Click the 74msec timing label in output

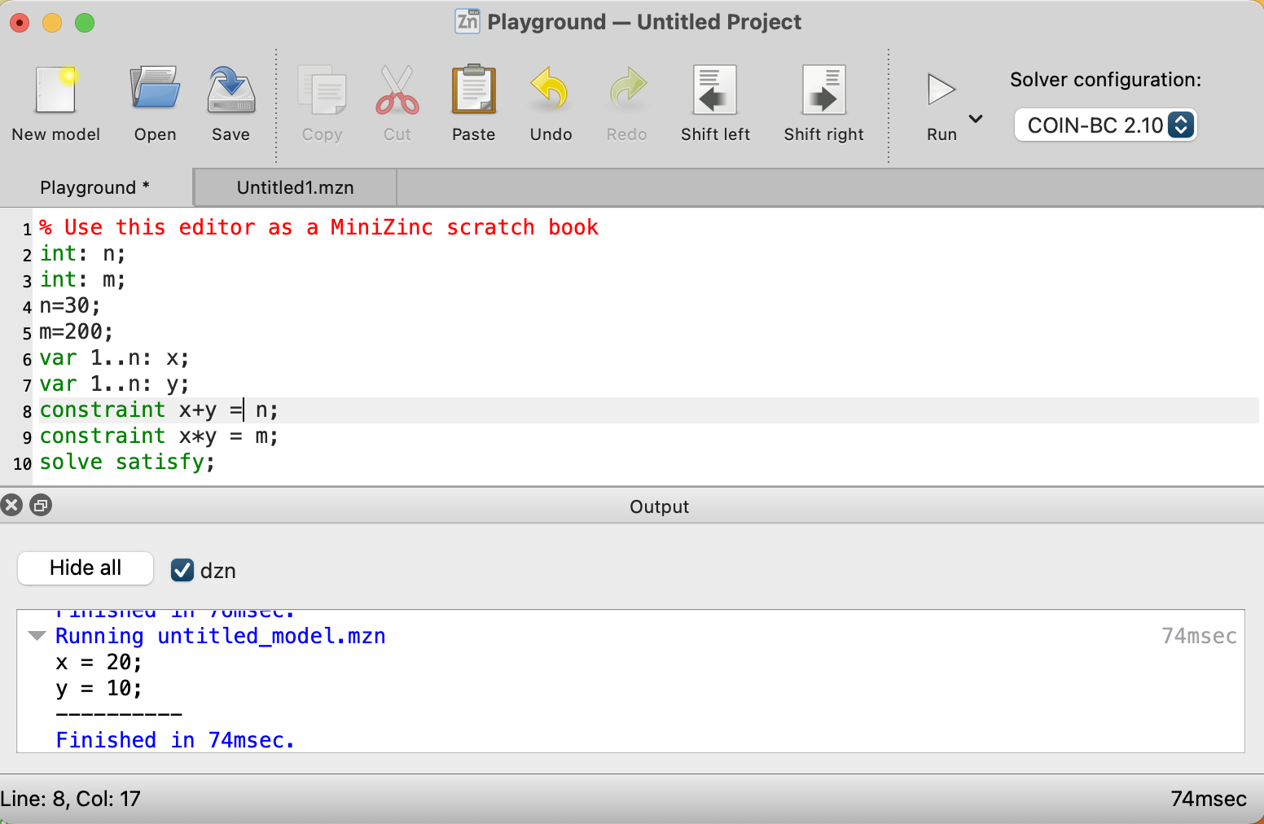click(1199, 636)
